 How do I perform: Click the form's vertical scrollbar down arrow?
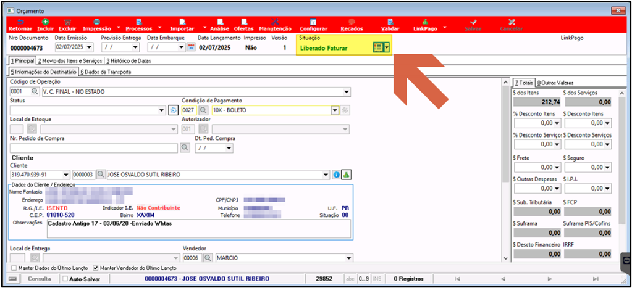(506, 258)
